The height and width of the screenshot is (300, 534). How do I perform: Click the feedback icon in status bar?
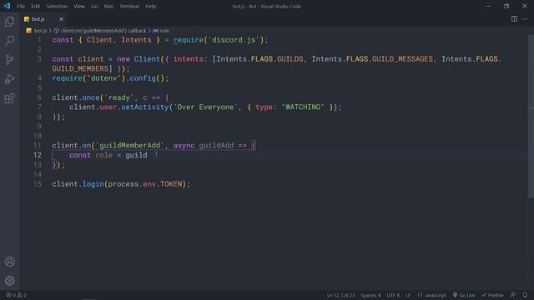coord(513,295)
